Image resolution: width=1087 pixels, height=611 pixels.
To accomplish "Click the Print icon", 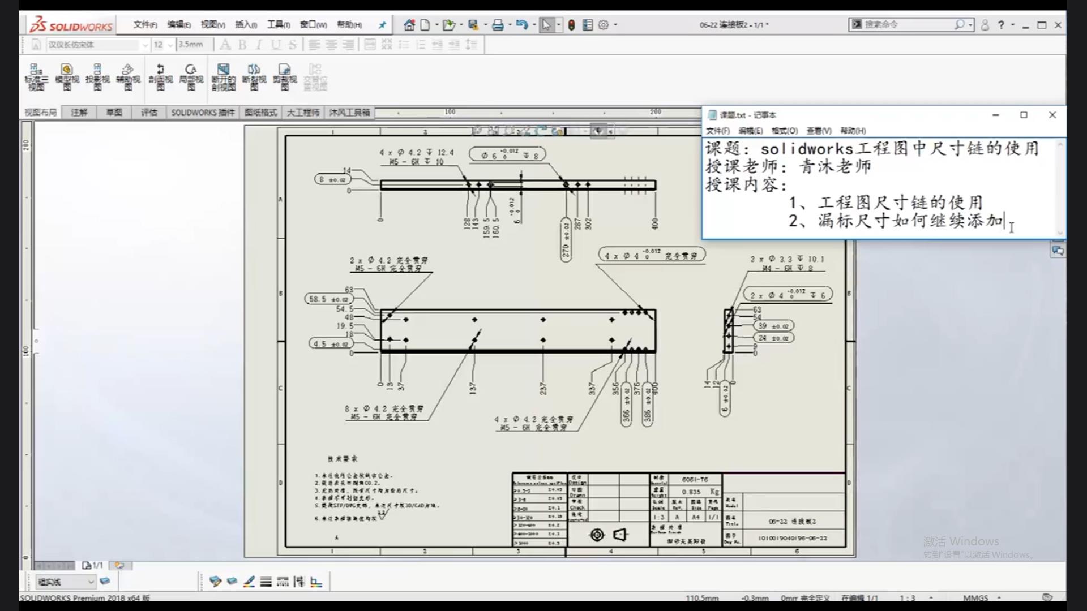I will pyautogui.click(x=498, y=25).
